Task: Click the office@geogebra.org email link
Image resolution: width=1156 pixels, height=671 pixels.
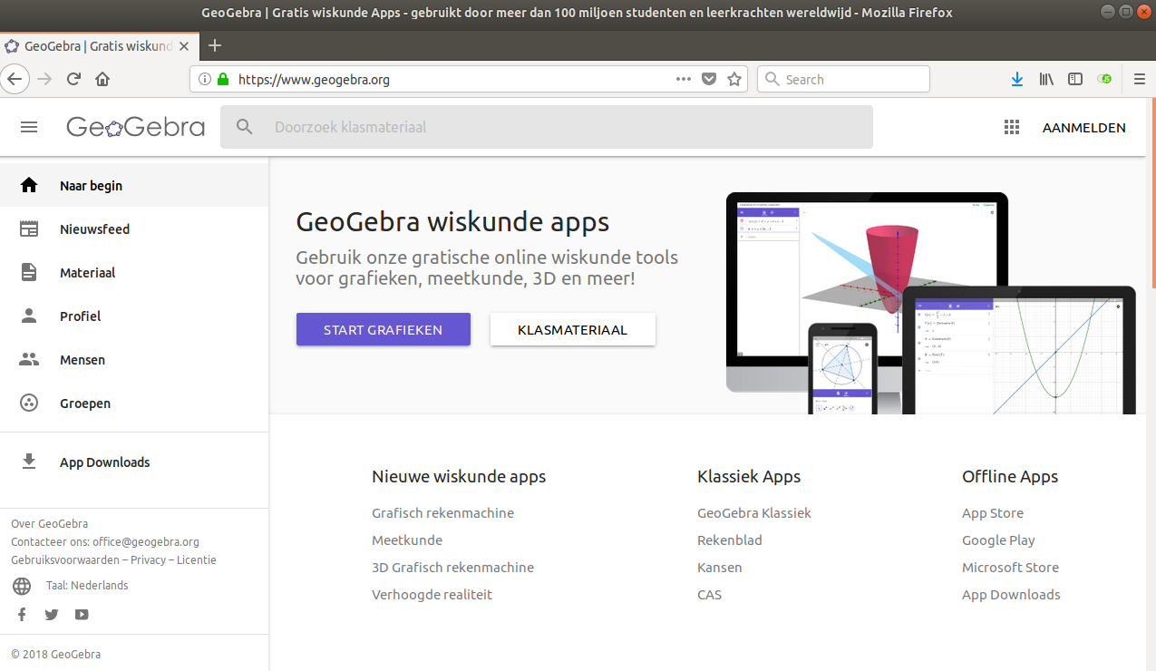Action: point(146,542)
